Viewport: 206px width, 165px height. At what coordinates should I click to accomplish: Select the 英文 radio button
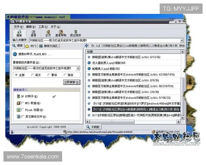pos(33,75)
